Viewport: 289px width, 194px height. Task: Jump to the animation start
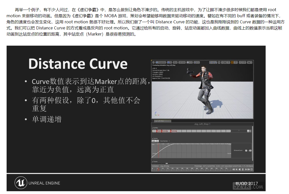(x=234, y=169)
